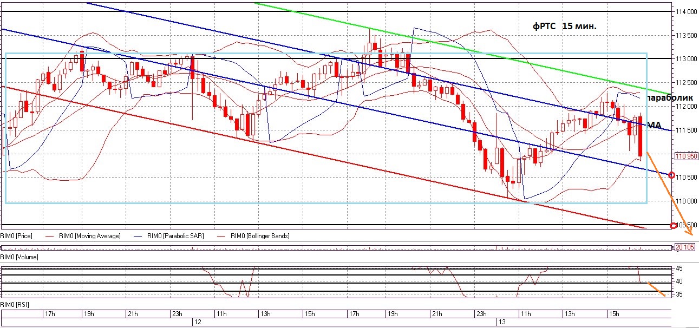
Task: Click the 11h time label on day 13
Action: click(525, 314)
